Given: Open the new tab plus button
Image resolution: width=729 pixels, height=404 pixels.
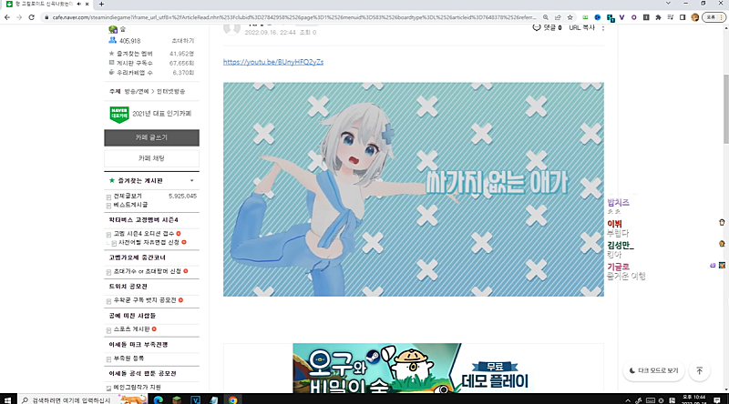Looking at the screenshot, I should pos(101,5).
